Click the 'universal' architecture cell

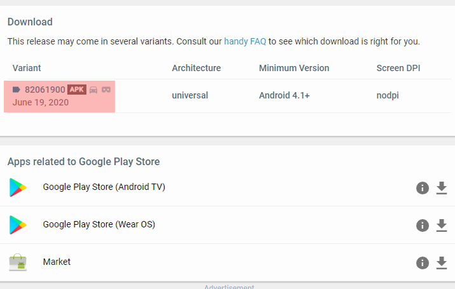point(190,95)
